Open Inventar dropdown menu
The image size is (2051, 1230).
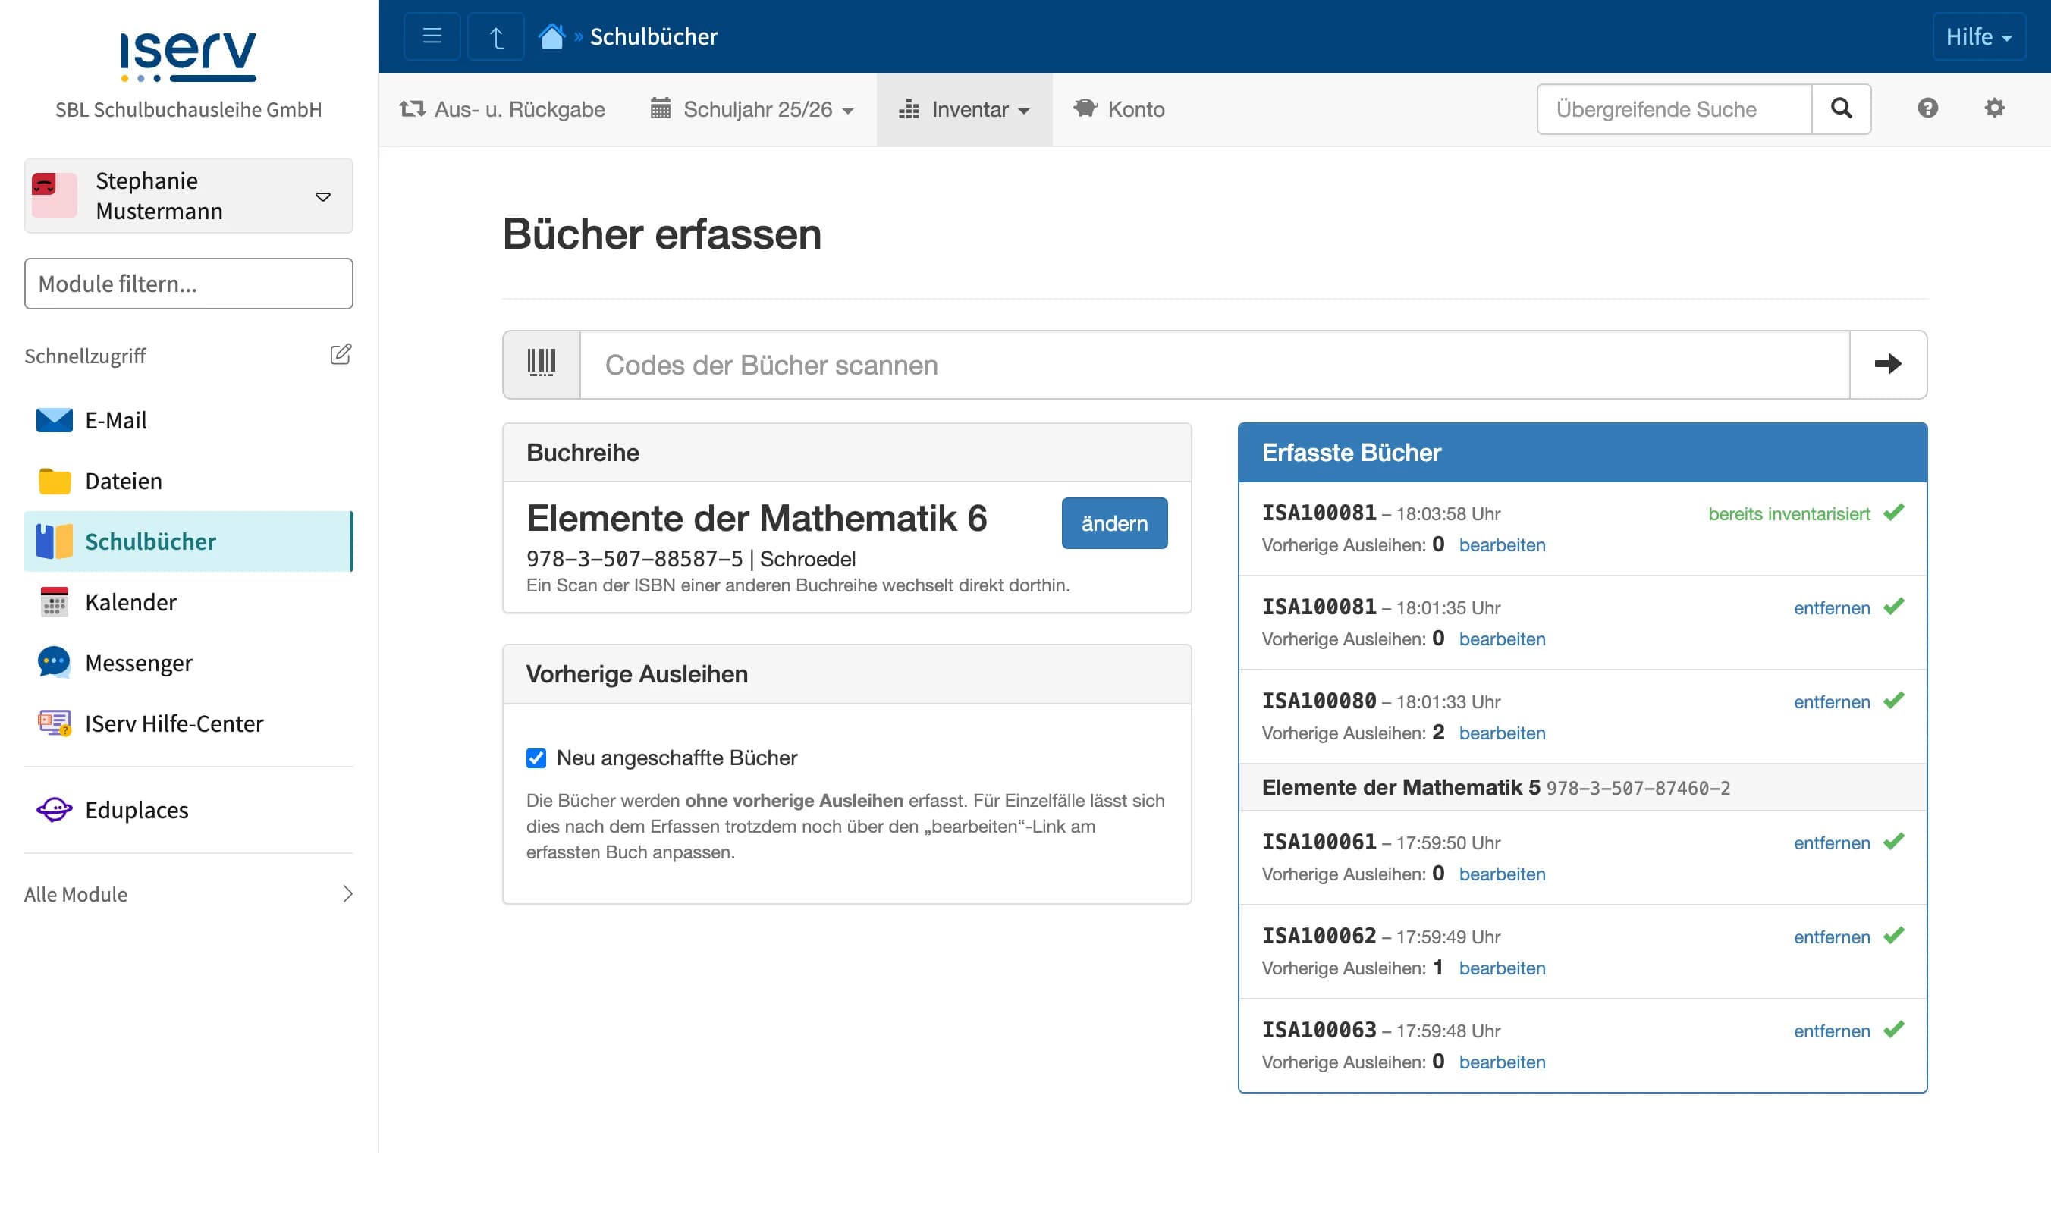964,109
